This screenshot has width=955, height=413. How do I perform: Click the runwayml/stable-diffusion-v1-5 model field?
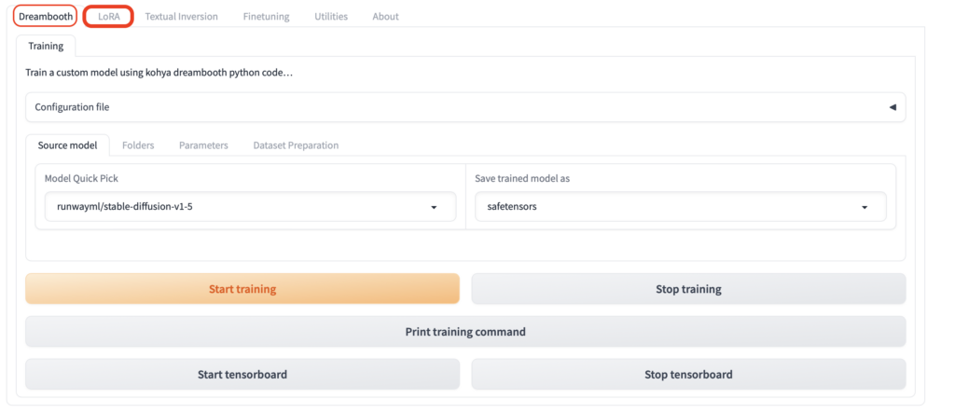[250, 207]
